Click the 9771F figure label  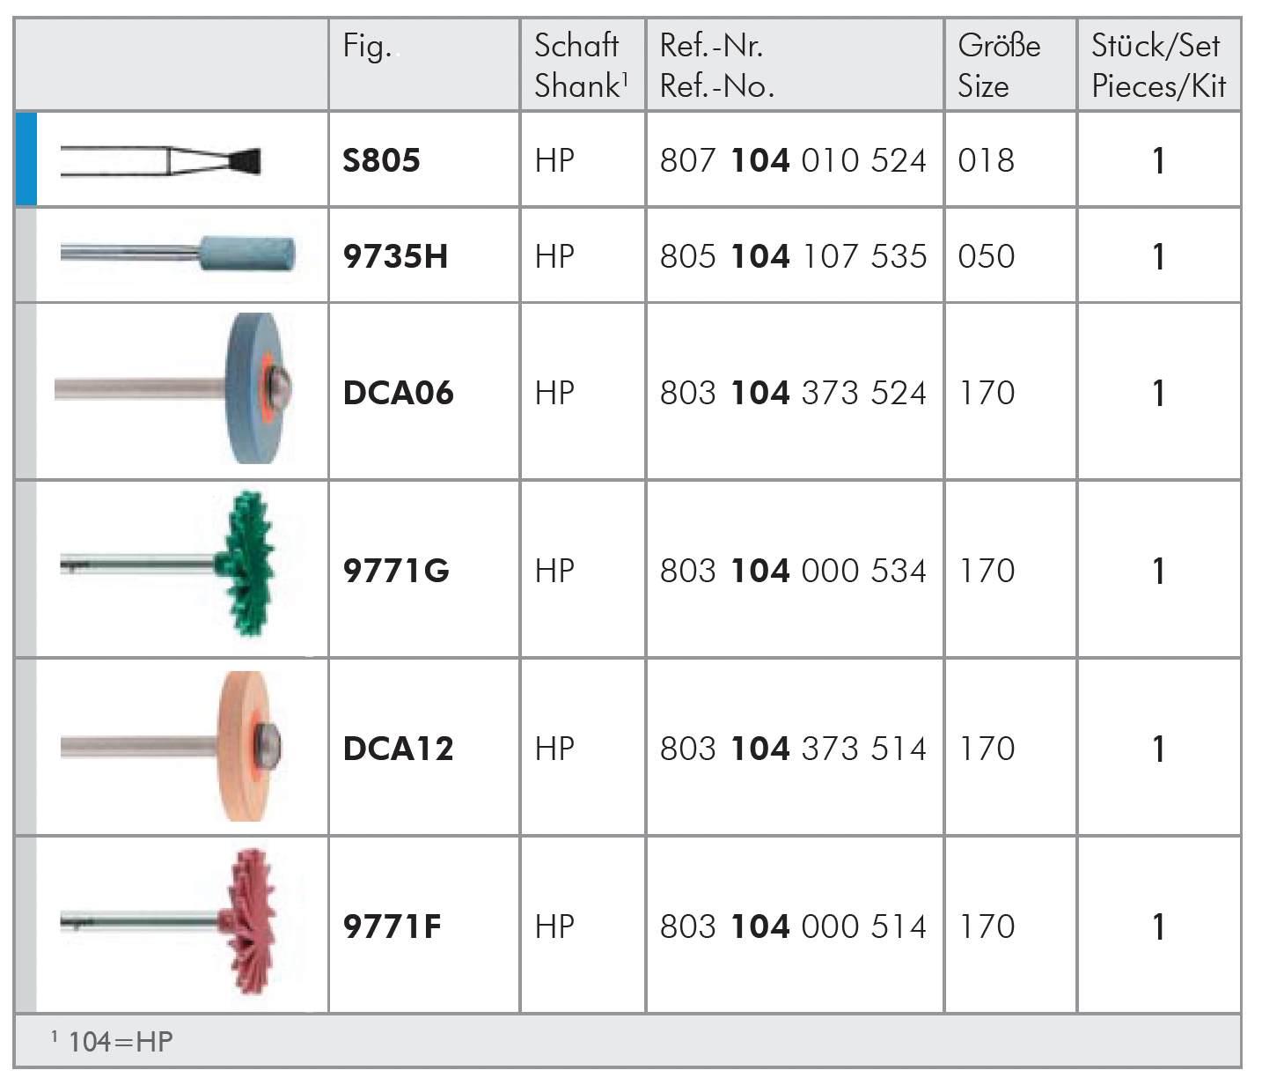pos(392,926)
